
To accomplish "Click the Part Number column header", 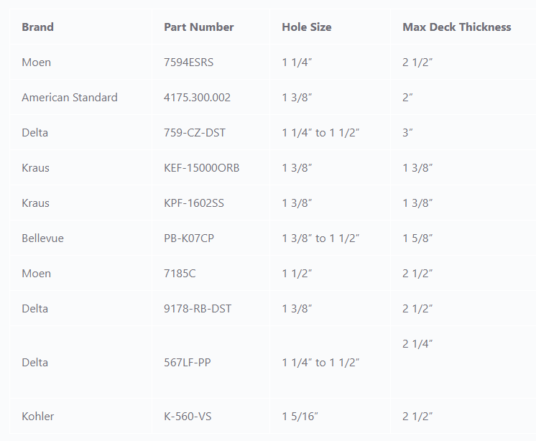I will click(199, 27).
